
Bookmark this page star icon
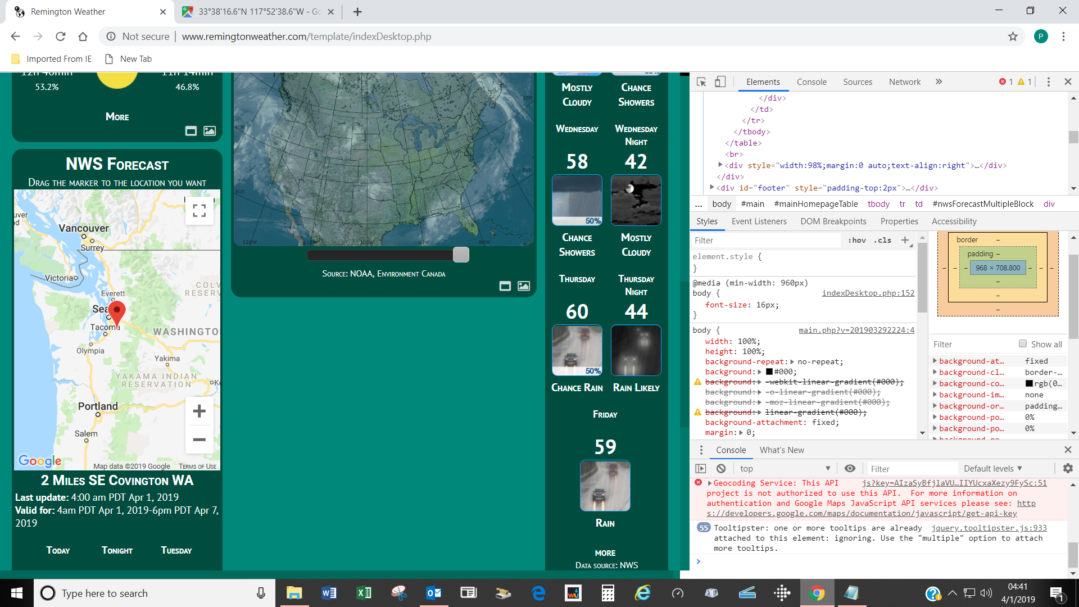click(x=1013, y=37)
